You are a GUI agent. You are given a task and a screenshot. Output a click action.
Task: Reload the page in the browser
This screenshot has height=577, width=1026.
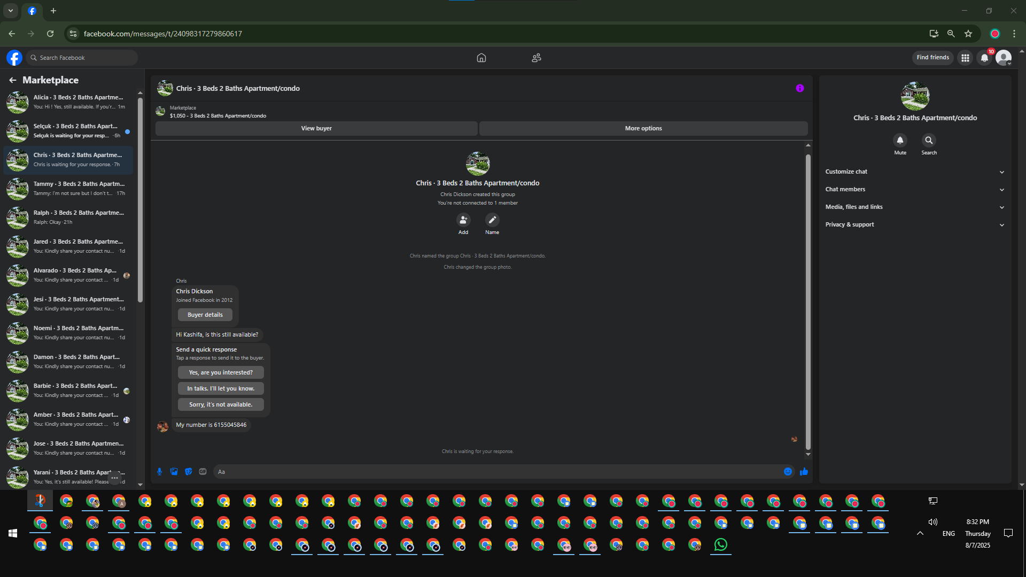pyautogui.click(x=50, y=34)
